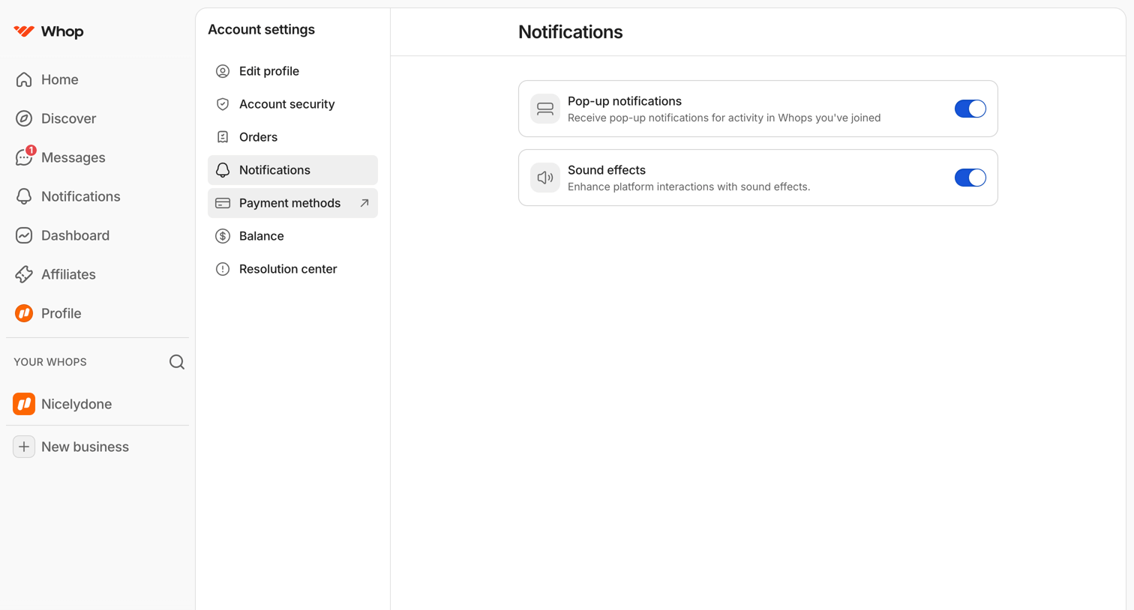
Task: Select Notifications in Account settings list
Action: [x=292, y=170]
